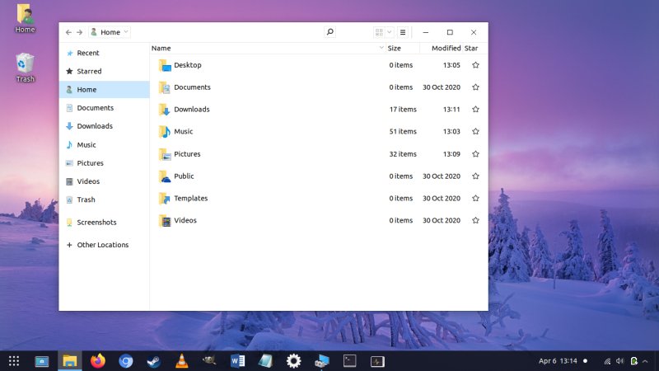Star the Music folder

pyautogui.click(x=475, y=131)
